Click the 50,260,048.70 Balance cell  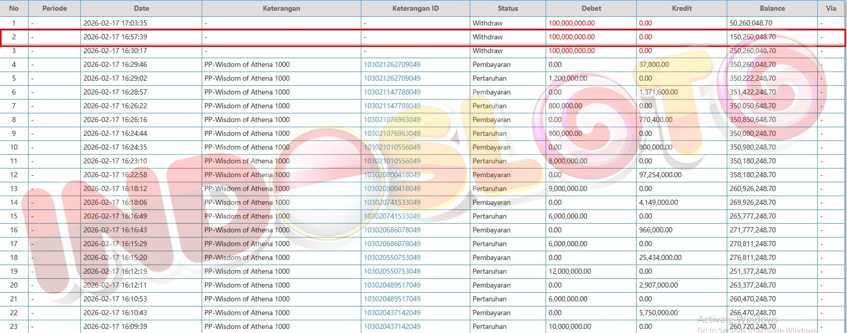click(751, 23)
